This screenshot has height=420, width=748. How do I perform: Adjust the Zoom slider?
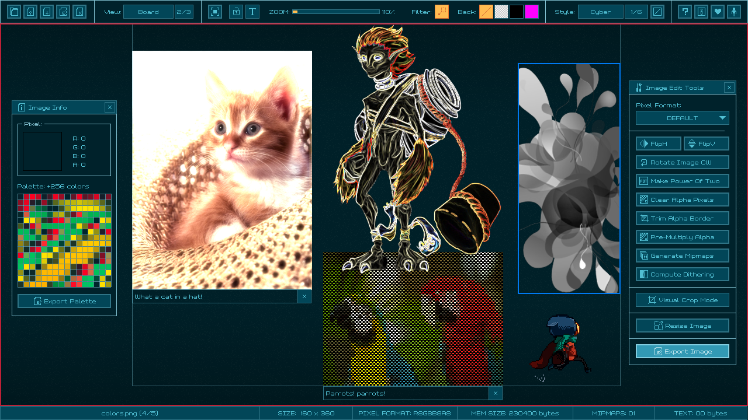point(335,12)
